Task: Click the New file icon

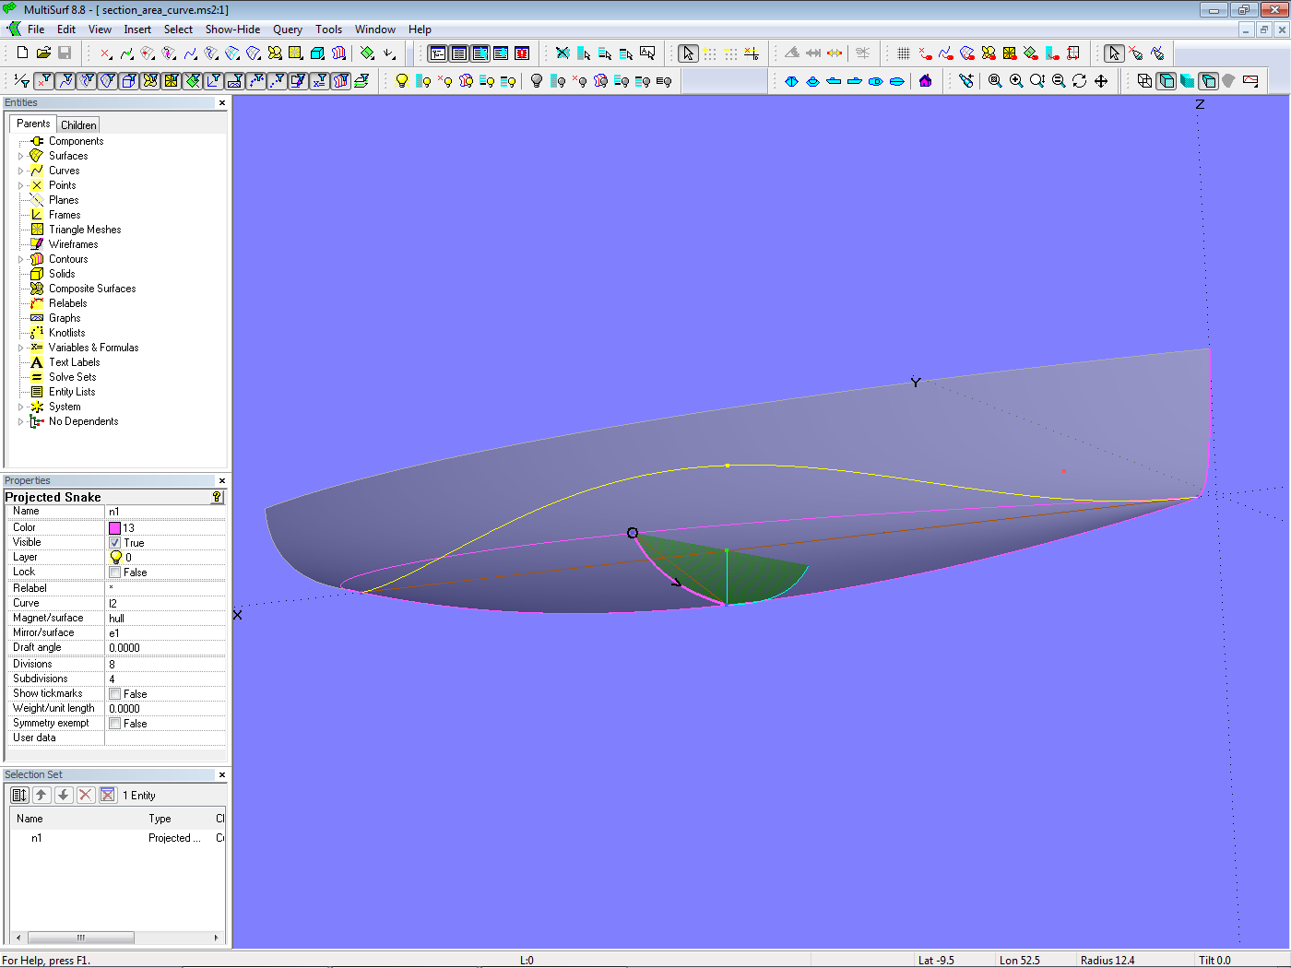Action: coord(22,53)
